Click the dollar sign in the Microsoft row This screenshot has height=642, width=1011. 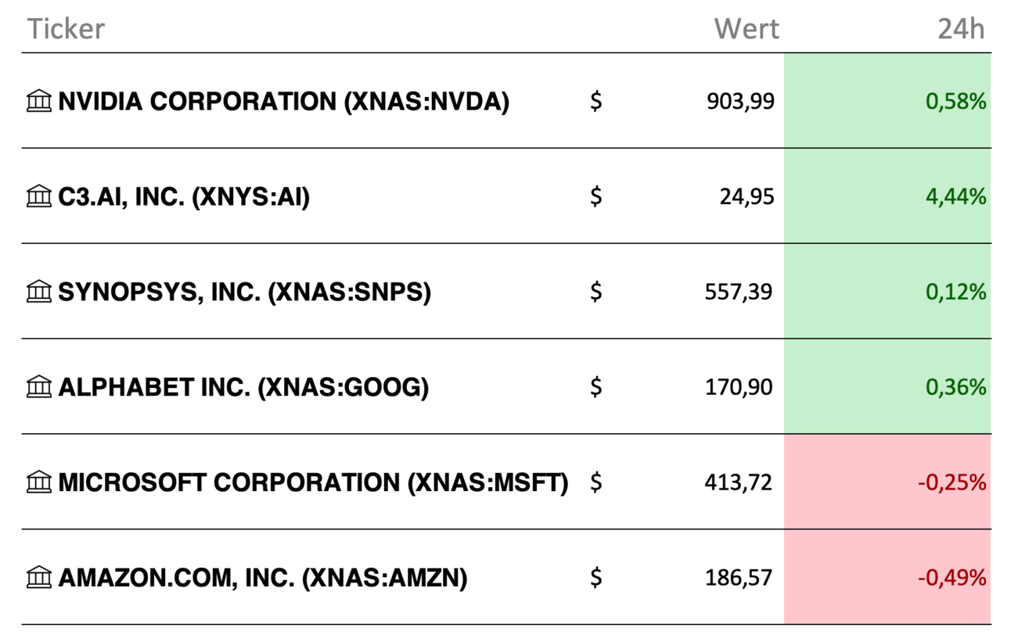(x=596, y=482)
